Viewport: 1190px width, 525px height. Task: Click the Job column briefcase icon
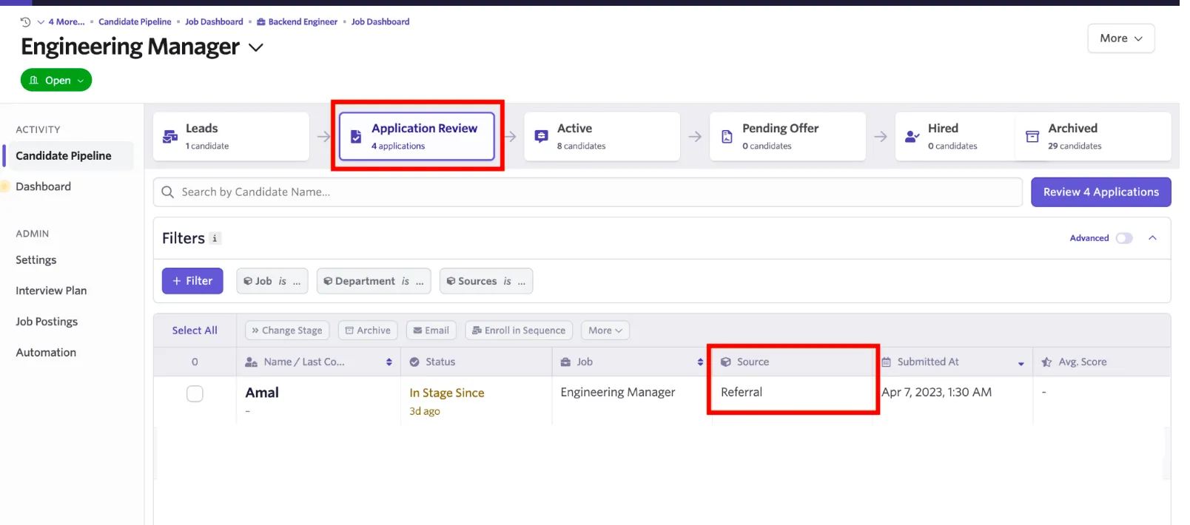pyautogui.click(x=565, y=362)
